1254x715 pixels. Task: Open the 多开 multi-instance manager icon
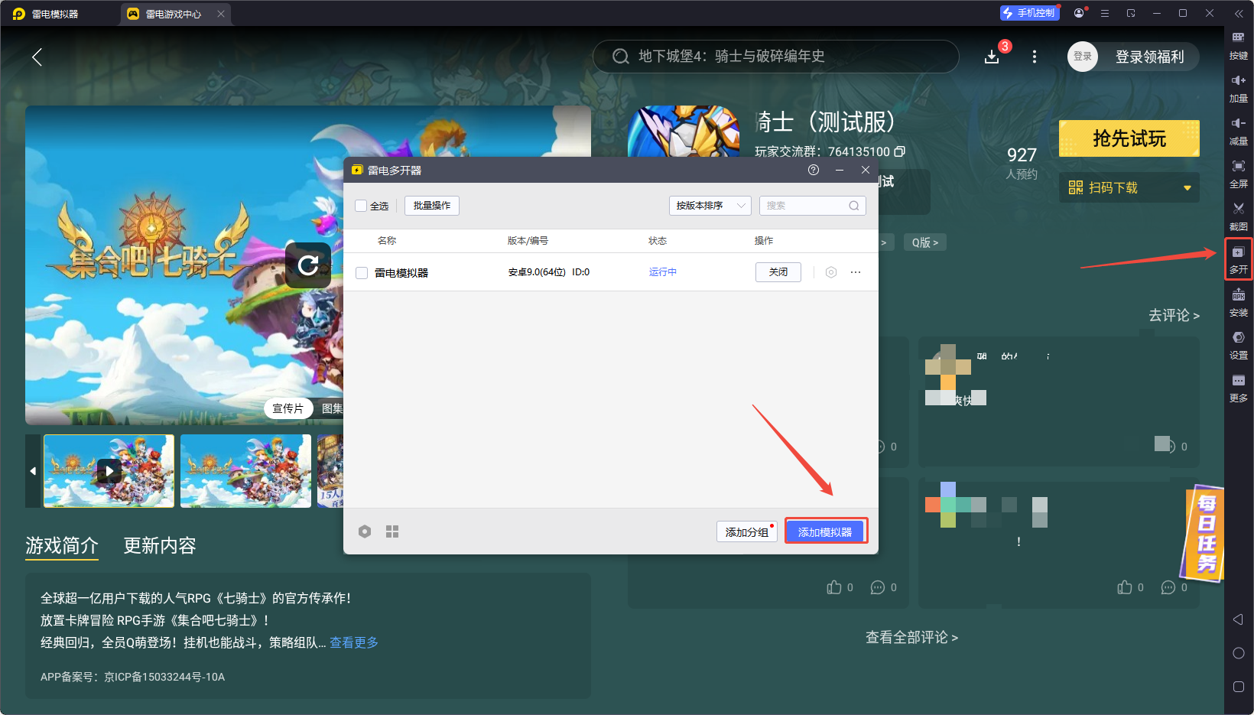[x=1239, y=260]
